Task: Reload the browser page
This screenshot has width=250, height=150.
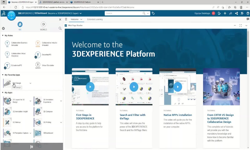Action: click(x=16, y=7)
